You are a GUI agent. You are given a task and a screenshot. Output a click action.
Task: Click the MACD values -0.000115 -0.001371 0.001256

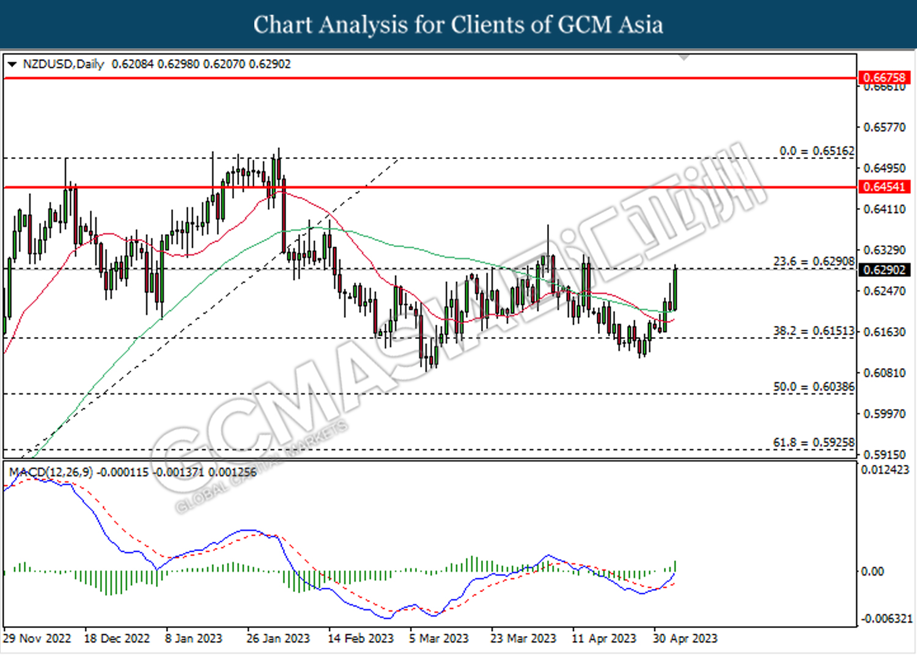coord(177,472)
